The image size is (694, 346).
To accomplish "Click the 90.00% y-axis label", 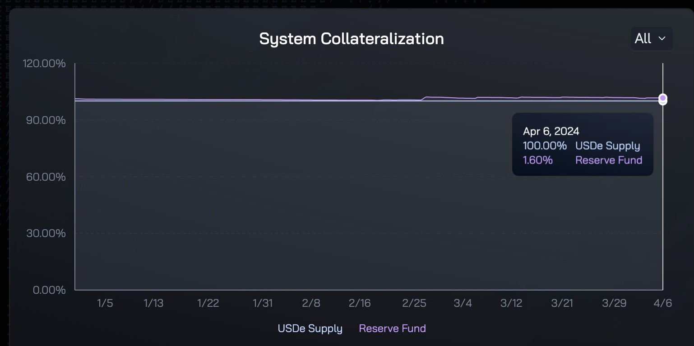I will (46, 120).
